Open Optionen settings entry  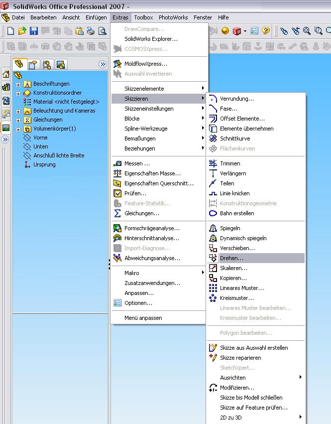point(159,303)
